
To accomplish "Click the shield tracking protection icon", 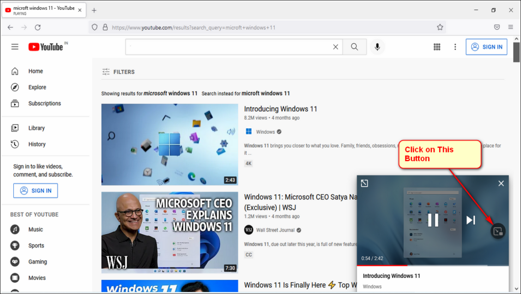I will click(95, 27).
